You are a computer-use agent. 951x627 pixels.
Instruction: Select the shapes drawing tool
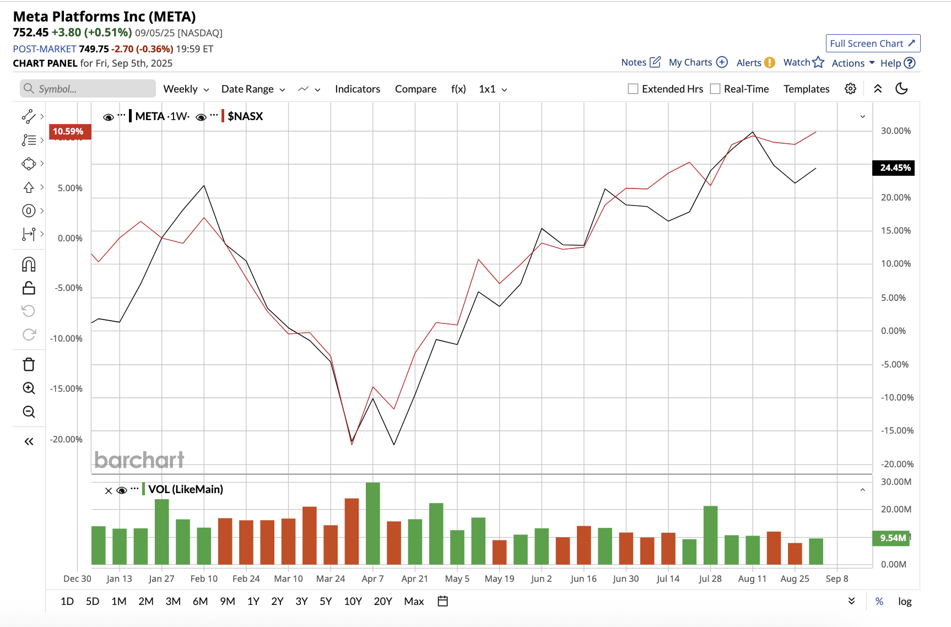coord(29,164)
